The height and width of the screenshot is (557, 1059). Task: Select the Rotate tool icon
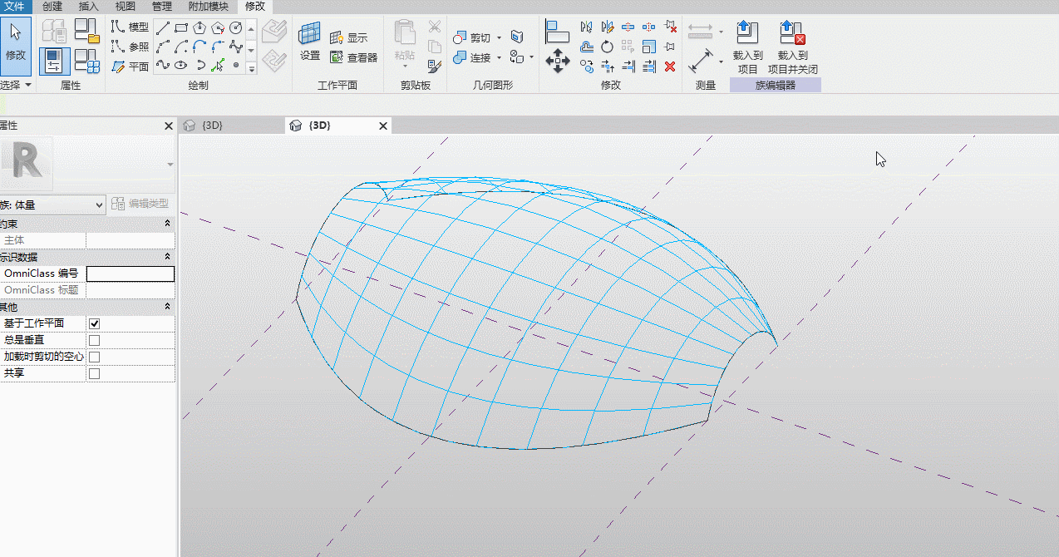(x=608, y=47)
